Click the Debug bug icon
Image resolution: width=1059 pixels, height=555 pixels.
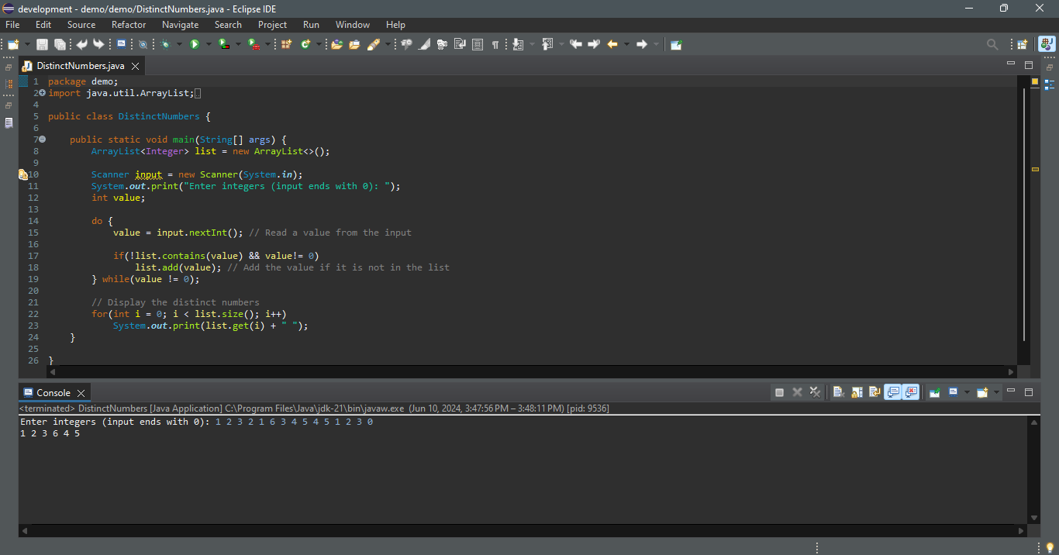(165, 45)
